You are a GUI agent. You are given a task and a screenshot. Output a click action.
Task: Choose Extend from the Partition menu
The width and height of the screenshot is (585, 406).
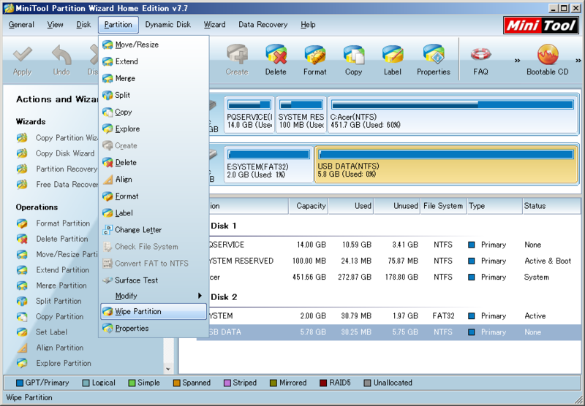[154, 61]
